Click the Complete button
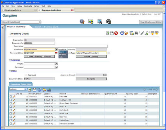Viewport: 166px width, 130px height. tap(91, 79)
